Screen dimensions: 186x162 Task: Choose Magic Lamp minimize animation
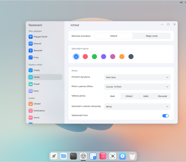tap(151, 36)
